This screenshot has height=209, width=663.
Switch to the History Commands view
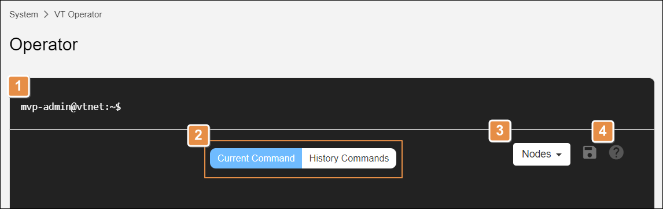[x=349, y=158]
